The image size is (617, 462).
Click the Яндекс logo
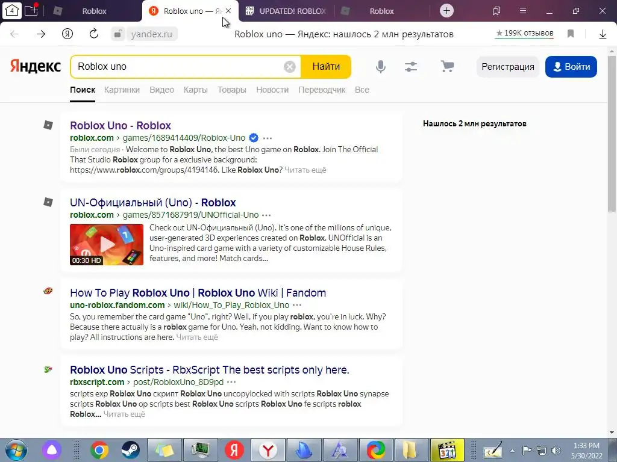pyautogui.click(x=36, y=66)
